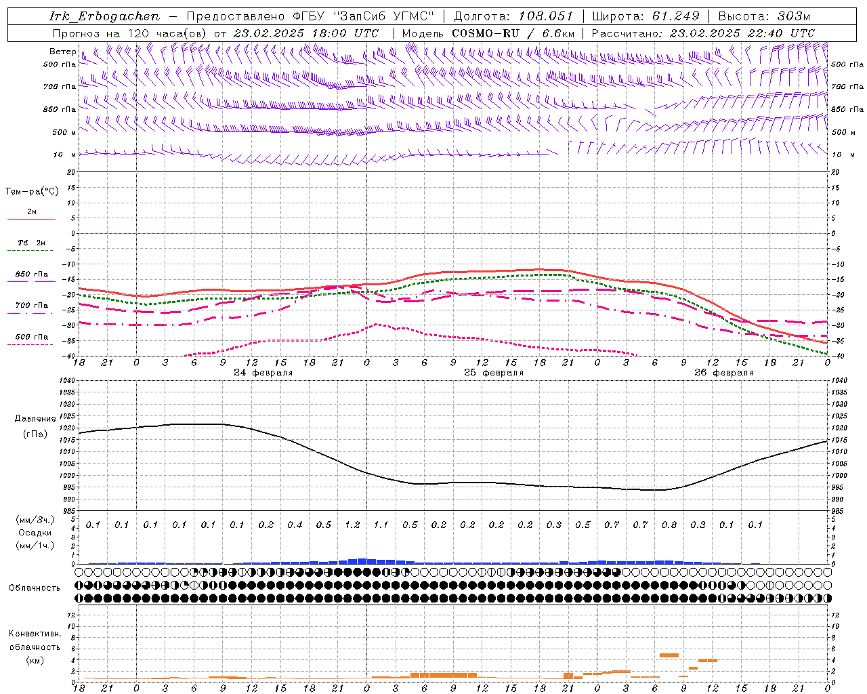Select the latitude value 61.249
Viewport: 867px width, 694px height.
pos(675,16)
